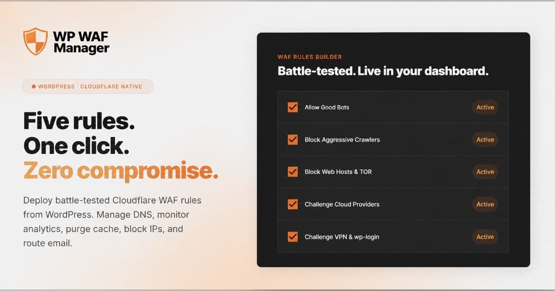Click Active badge on Challenge Cloud Providers row
This screenshot has height=291, width=555.
(x=485, y=204)
